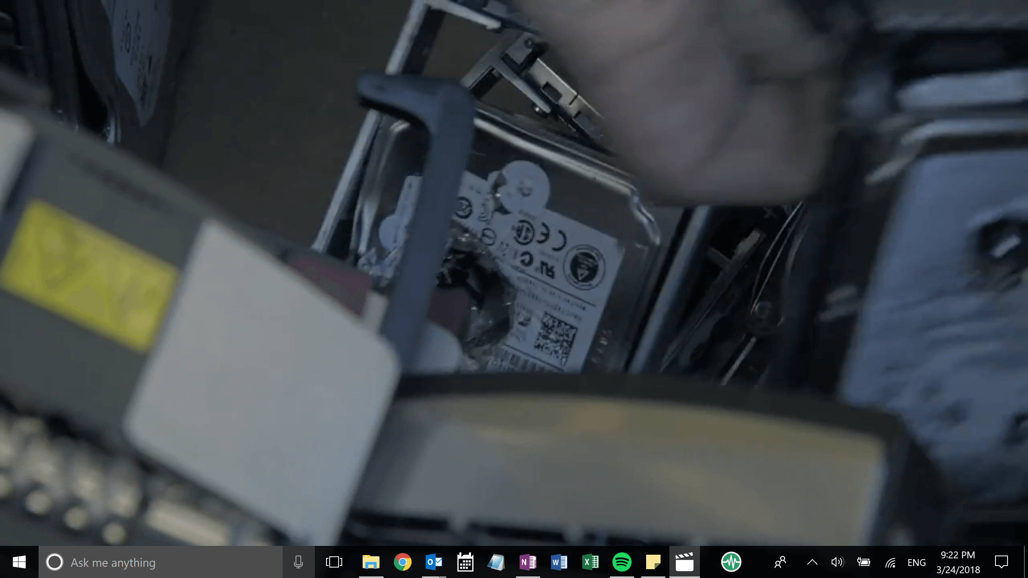The image size is (1028, 578).
Task: Switch to OneNote
Action: pos(528,562)
